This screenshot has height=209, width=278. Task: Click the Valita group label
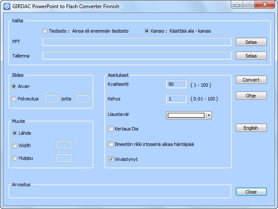(x=17, y=21)
